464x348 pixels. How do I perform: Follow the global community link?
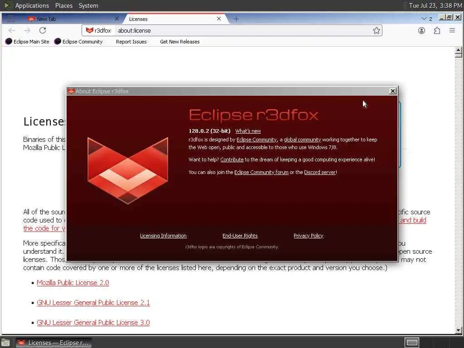tap(302, 140)
